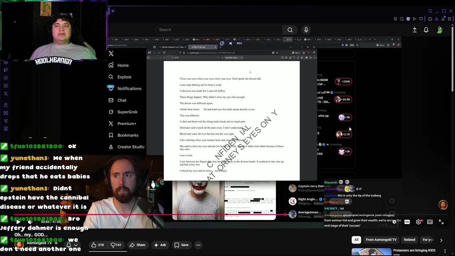Screen dimensions: 455x256
Task: Click the YouTube search magnifier button
Action: 290,30
